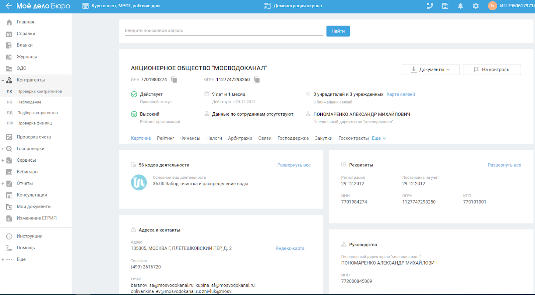The width and height of the screenshot is (535, 295).
Task: Click the phone number (499) 2616720
Action: tap(146, 267)
